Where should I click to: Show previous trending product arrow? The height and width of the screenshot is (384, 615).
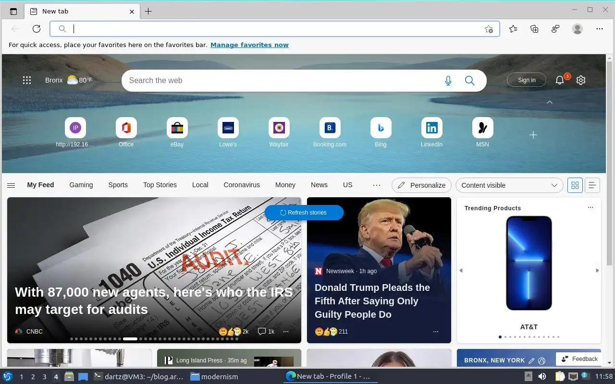[461, 271]
